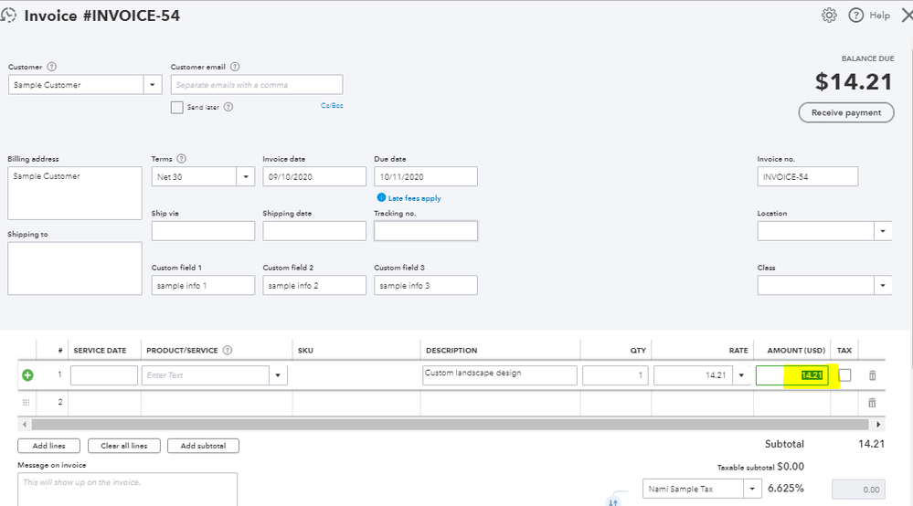This screenshot has width=913, height=506.
Task: Click the SKU column header
Action: pos(305,350)
